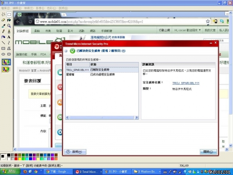
Task: Select the Ellipse shape tool
Action: [x=3, y=54]
